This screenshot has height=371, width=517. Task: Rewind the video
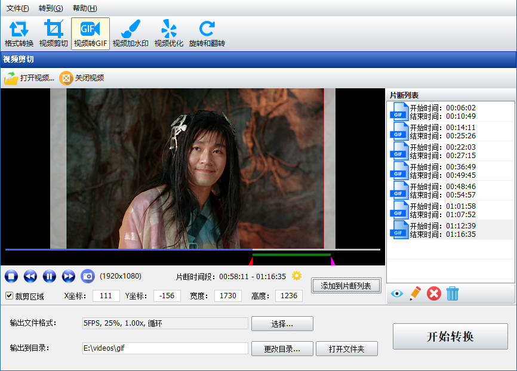coord(30,276)
